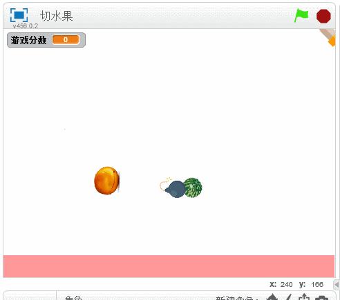
Task: Click the v456.0.2 version label
Action: tap(26, 26)
